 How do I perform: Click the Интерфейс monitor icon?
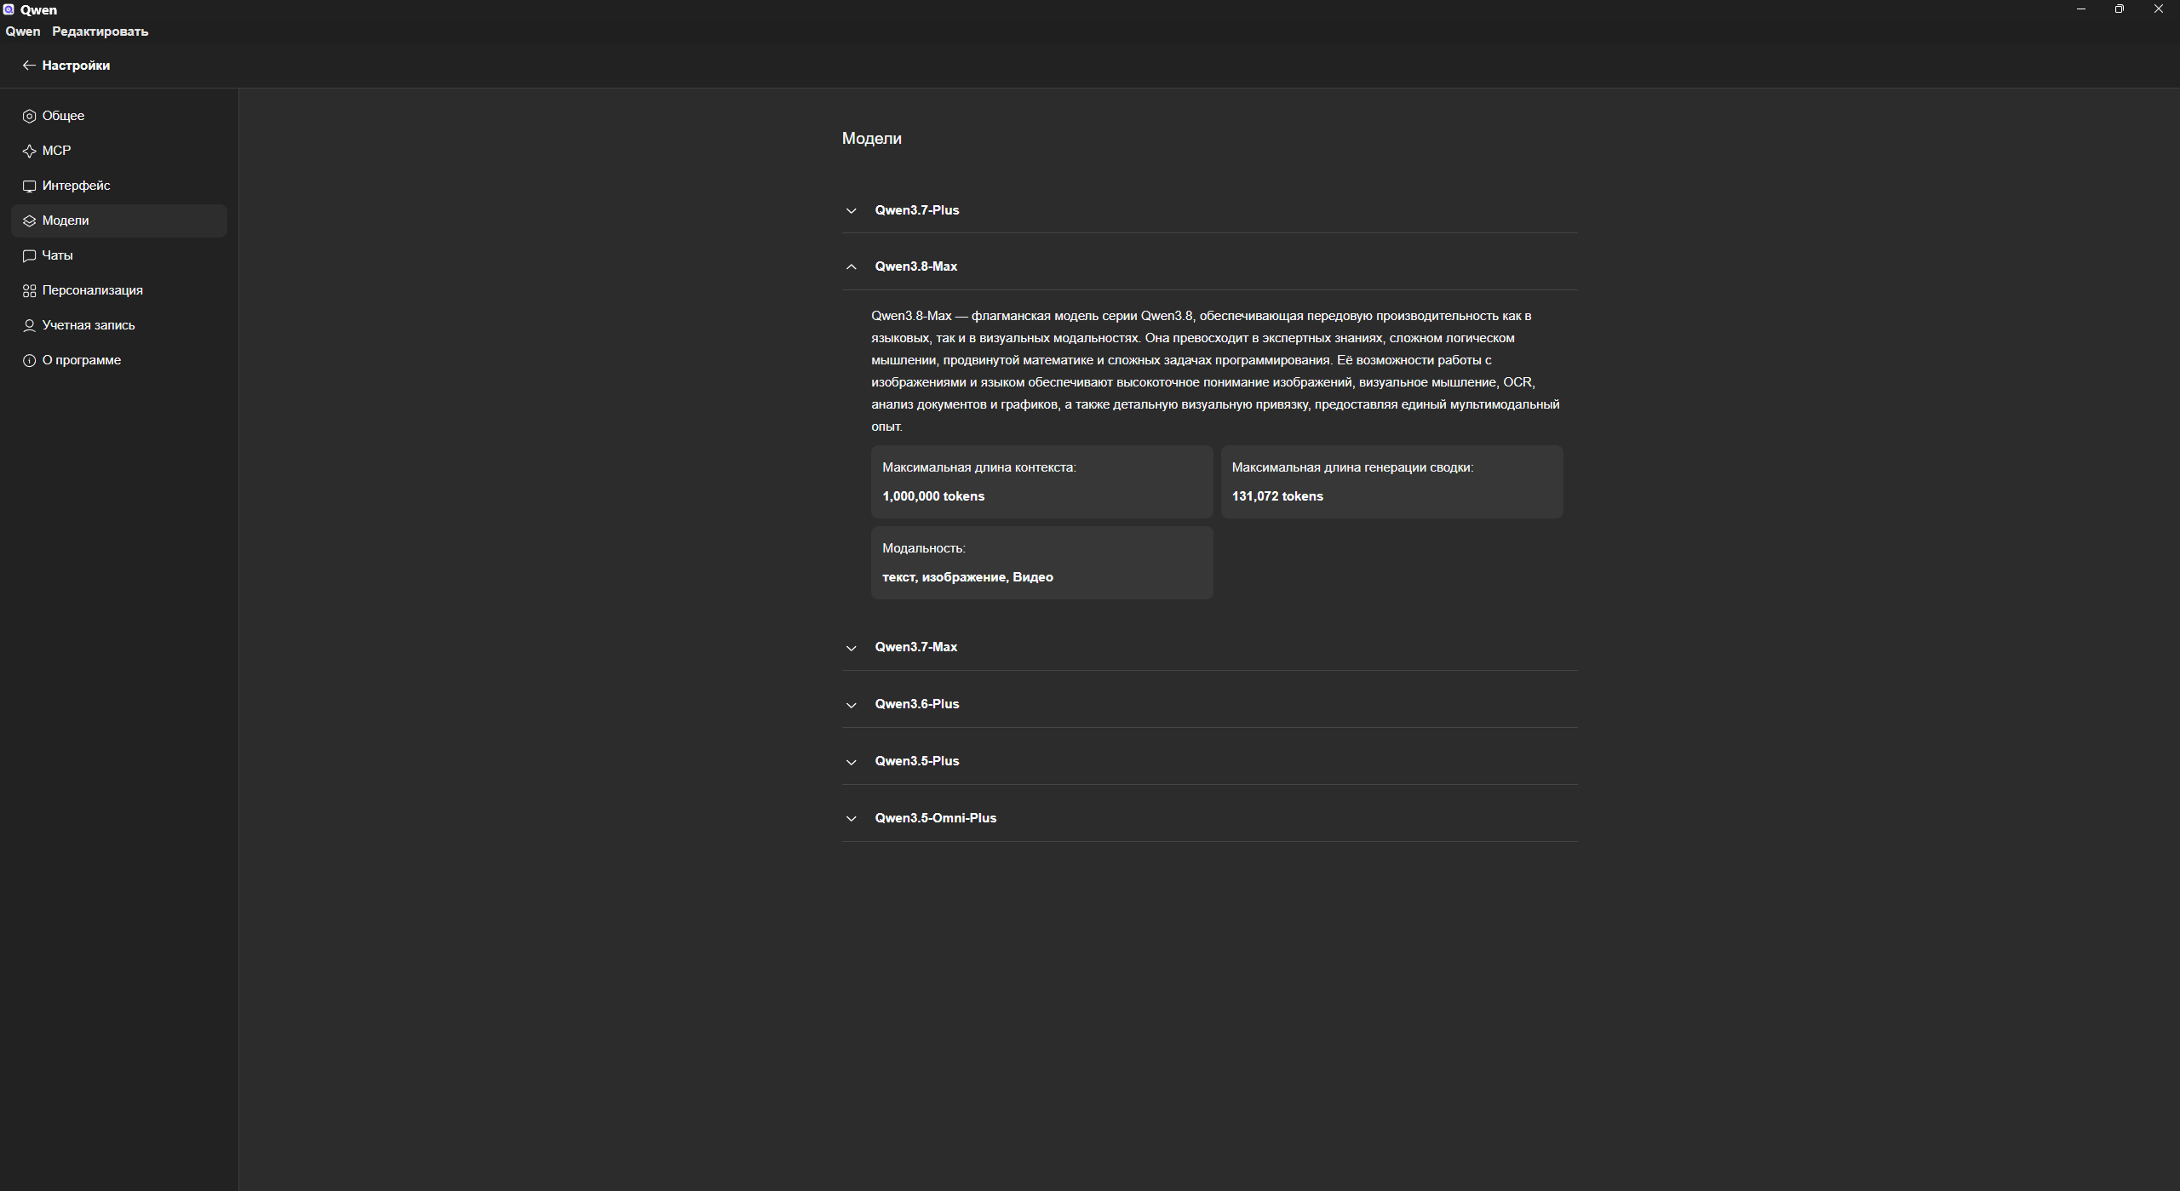[x=29, y=186]
